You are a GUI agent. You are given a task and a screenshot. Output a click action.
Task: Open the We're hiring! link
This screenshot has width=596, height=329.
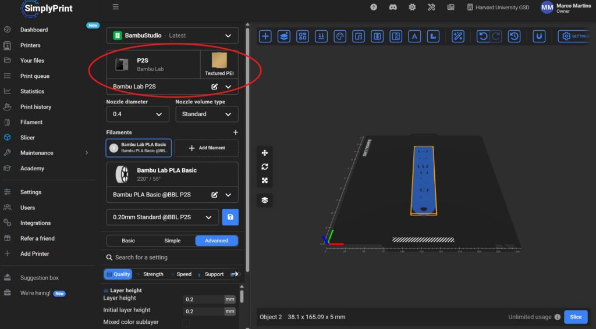click(35, 293)
